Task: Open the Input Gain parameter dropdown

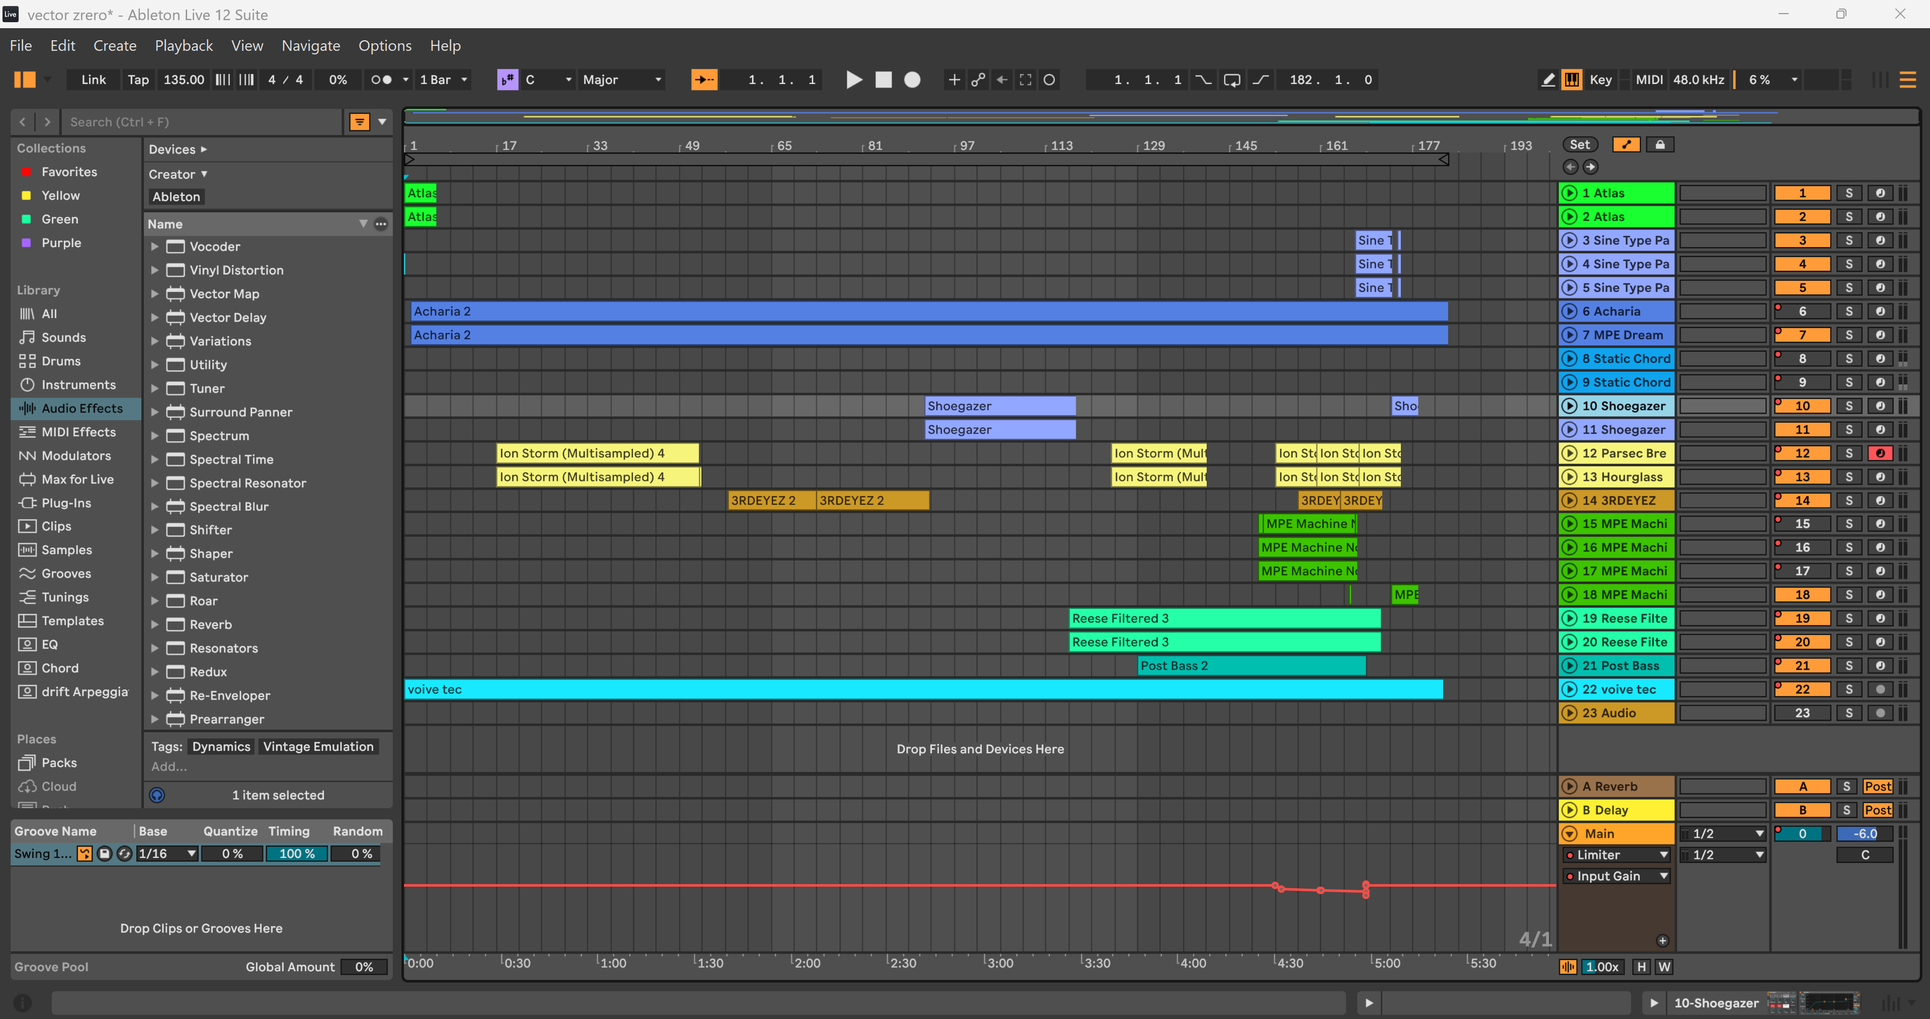Action: [x=1617, y=876]
